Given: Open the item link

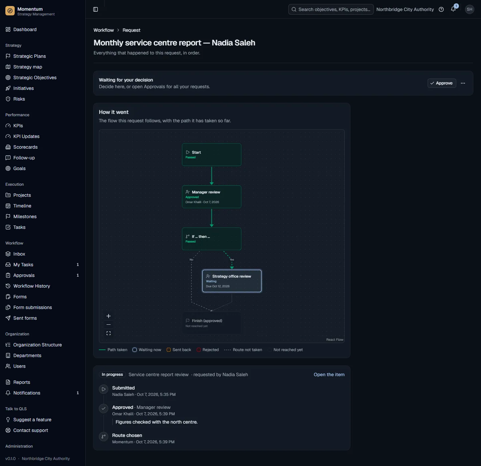Looking at the screenshot, I should (x=329, y=374).
